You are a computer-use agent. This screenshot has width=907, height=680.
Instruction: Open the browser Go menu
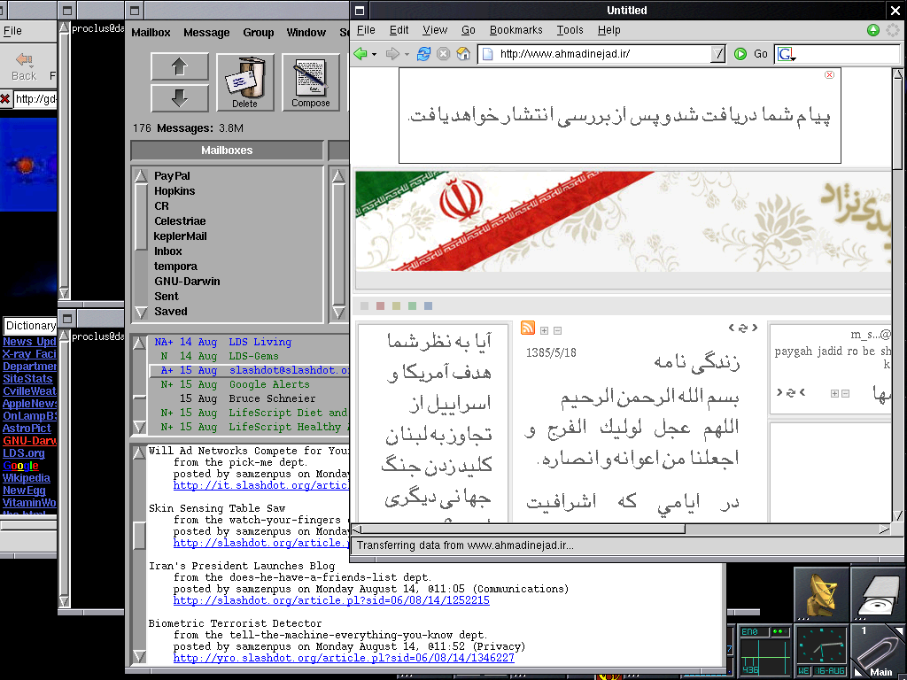coord(468,30)
